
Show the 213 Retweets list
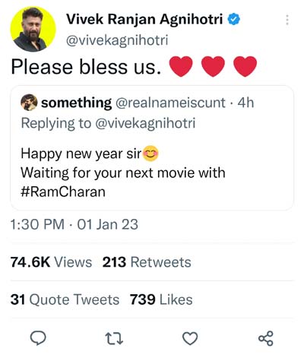click(147, 262)
